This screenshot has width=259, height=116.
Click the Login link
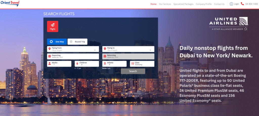pyautogui.click(x=236, y=4)
